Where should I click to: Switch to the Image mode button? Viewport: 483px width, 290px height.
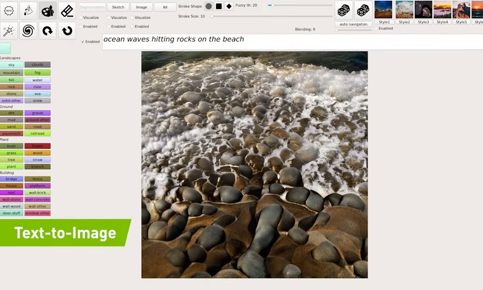141,7
